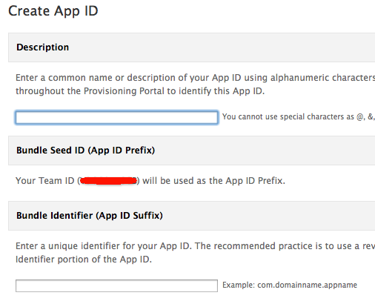Focus the Description name input field
Viewport: 375px width, 304px height.
[116, 117]
